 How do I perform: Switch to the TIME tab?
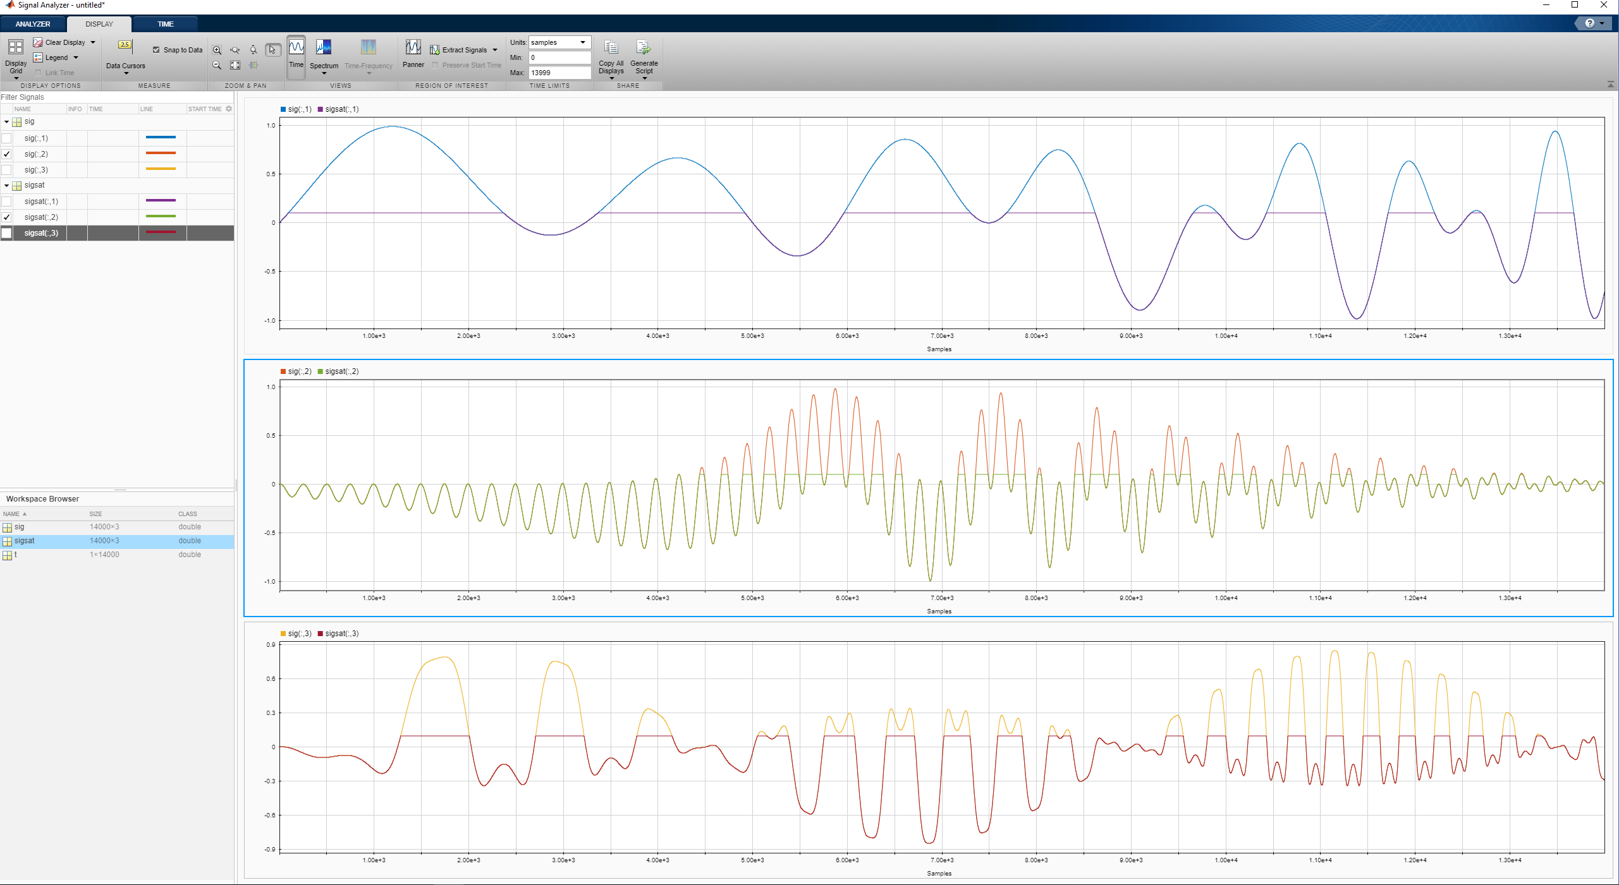coord(166,24)
